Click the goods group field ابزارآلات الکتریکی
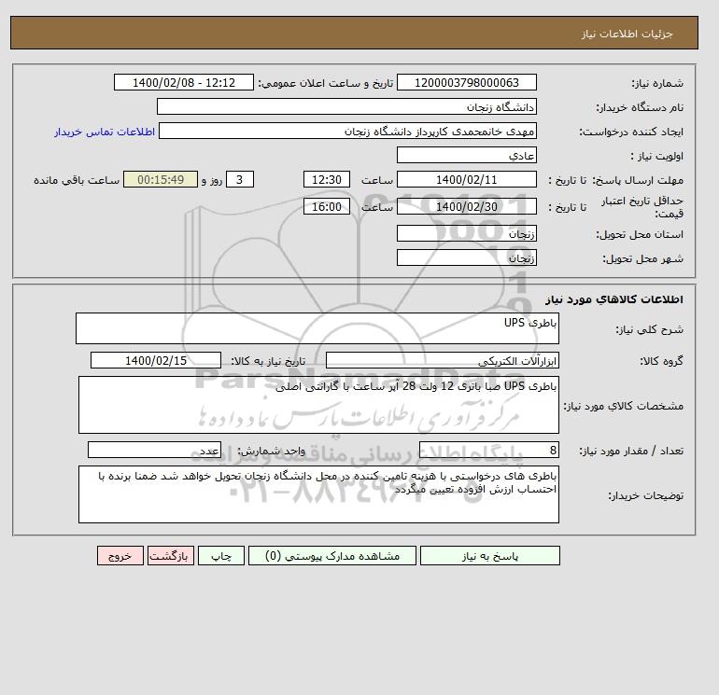This screenshot has height=695, width=719. (x=442, y=360)
